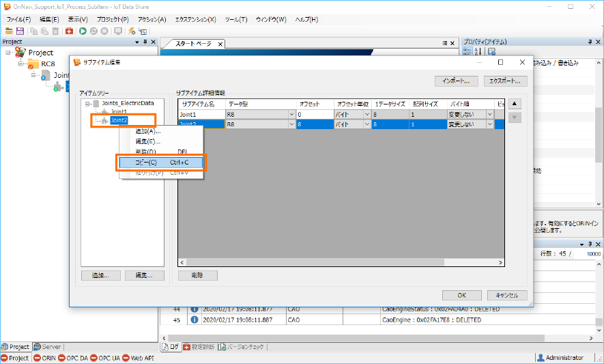The height and width of the screenshot is (364, 604).
Task: Click the horizontal scrollbar under sub-item table
Action: click(x=340, y=262)
